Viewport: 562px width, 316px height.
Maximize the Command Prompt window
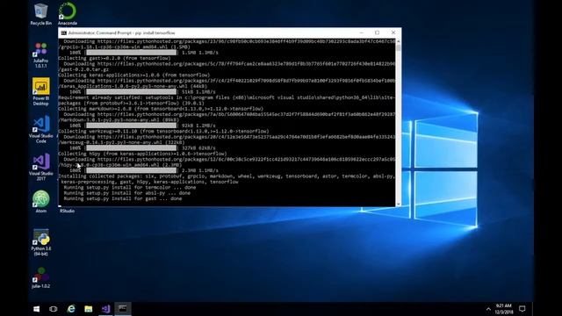click(x=377, y=32)
